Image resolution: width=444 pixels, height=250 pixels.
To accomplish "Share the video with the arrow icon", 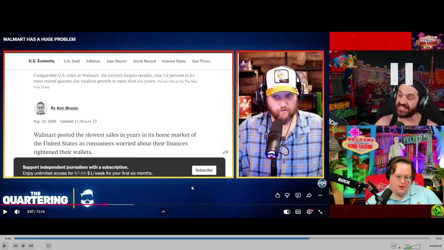I will tap(309, 195).
